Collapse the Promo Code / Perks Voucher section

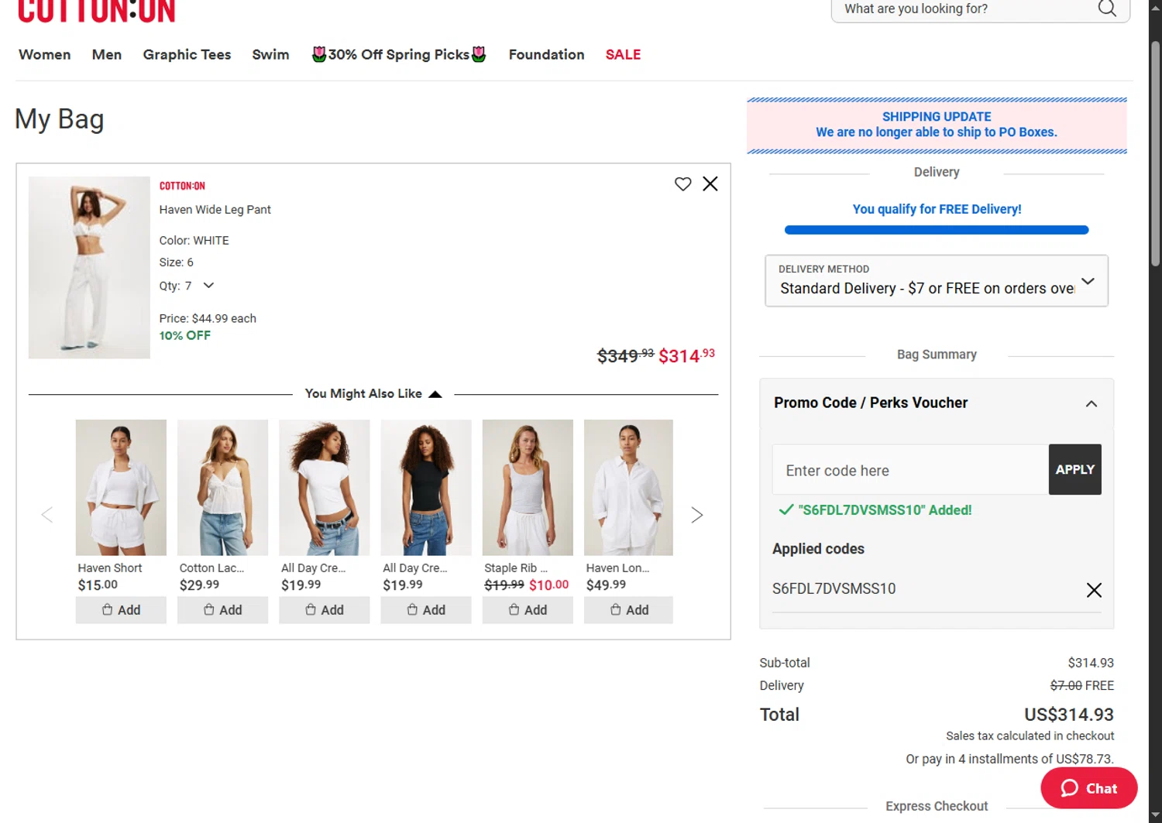[x=1091, y=403]
